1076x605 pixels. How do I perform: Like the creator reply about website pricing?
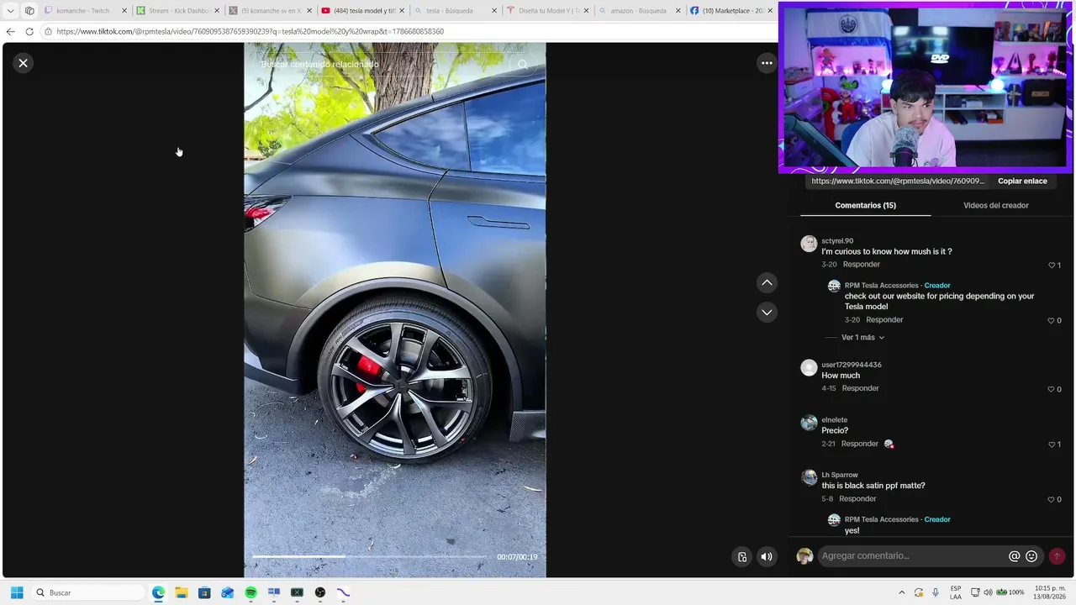coord(1051,320)
